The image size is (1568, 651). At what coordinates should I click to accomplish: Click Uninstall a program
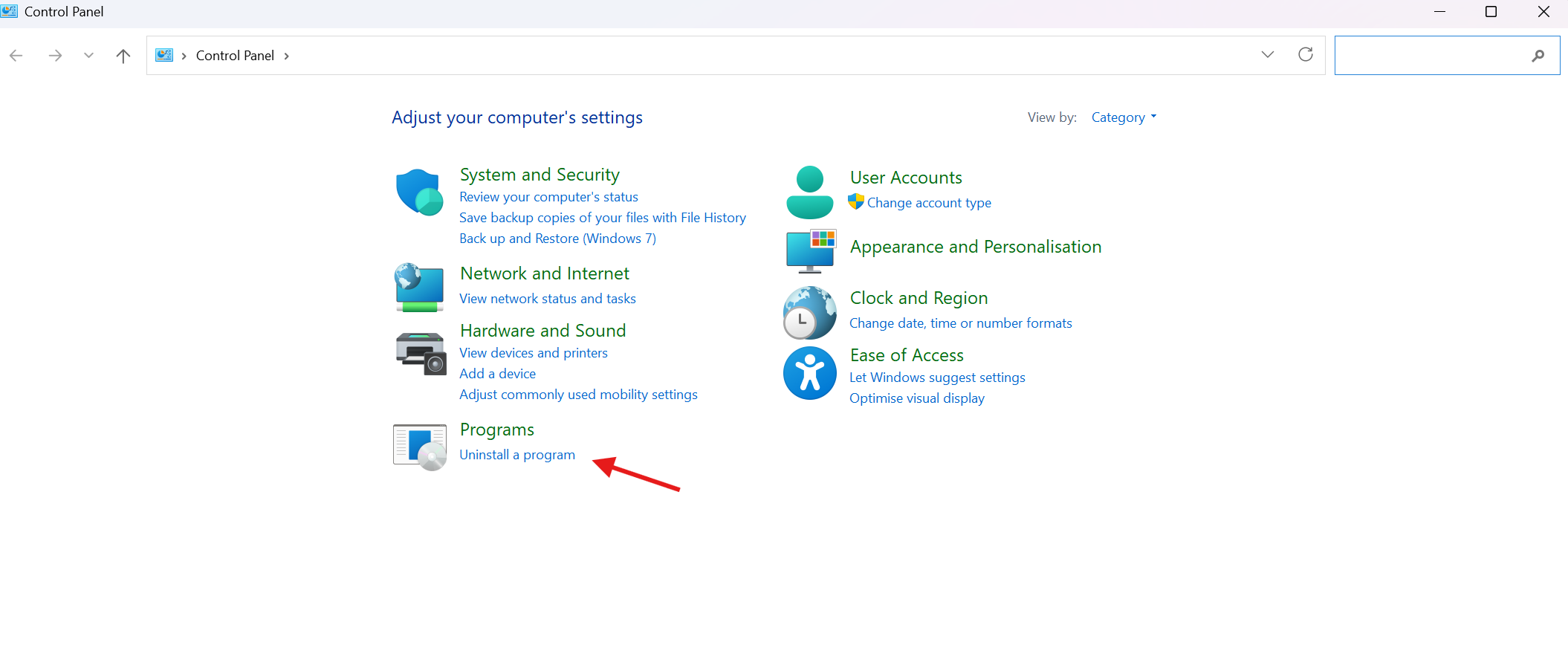pos(517,455)
